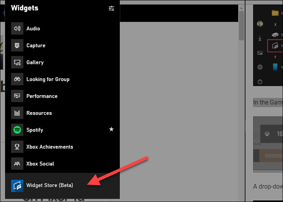
Task: Click the yellow folder icon in app list
Action: click(275, 13)
